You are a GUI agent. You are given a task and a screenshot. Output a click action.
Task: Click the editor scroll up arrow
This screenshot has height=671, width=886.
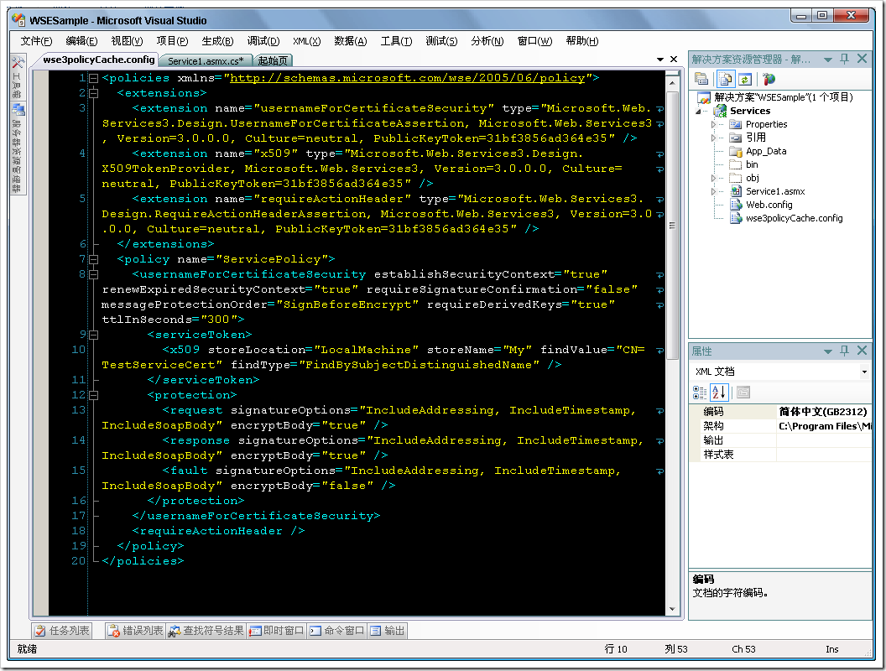point(672,83)
